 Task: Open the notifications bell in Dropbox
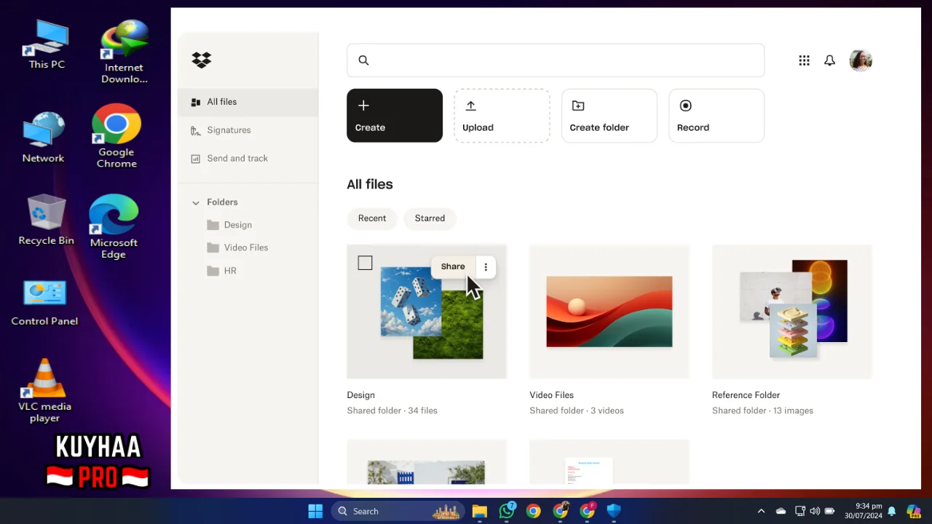[829, 60]
